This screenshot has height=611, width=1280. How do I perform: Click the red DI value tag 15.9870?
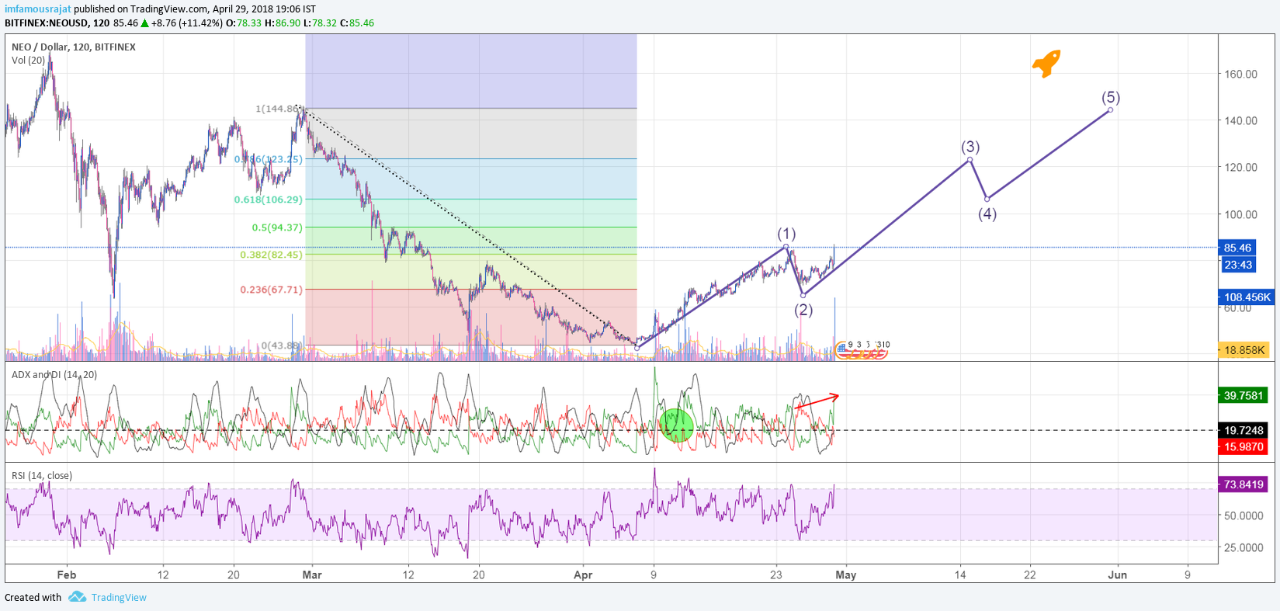tap(1244, 446)
